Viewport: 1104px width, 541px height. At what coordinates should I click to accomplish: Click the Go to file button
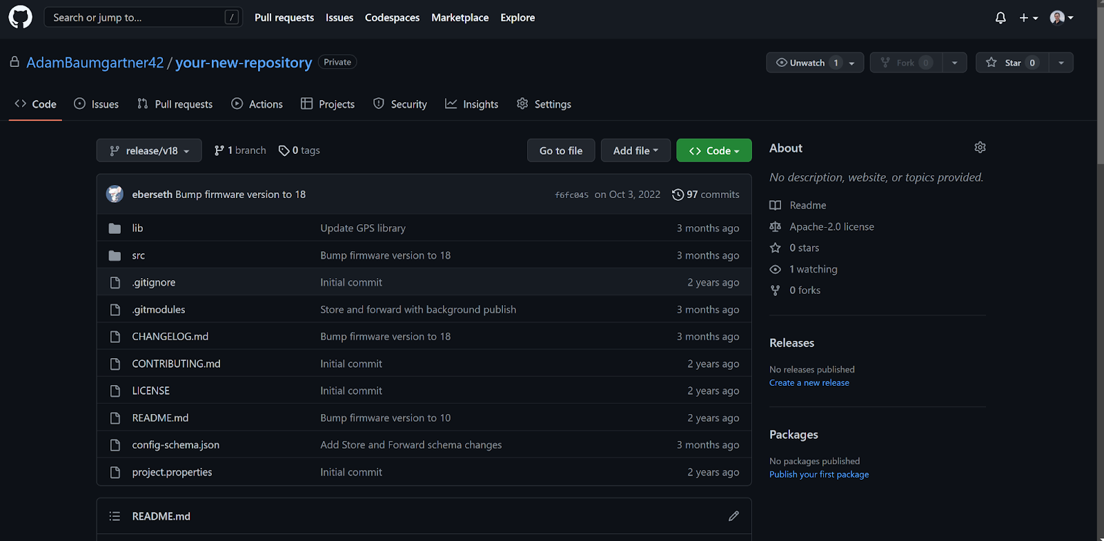[561, 150]
